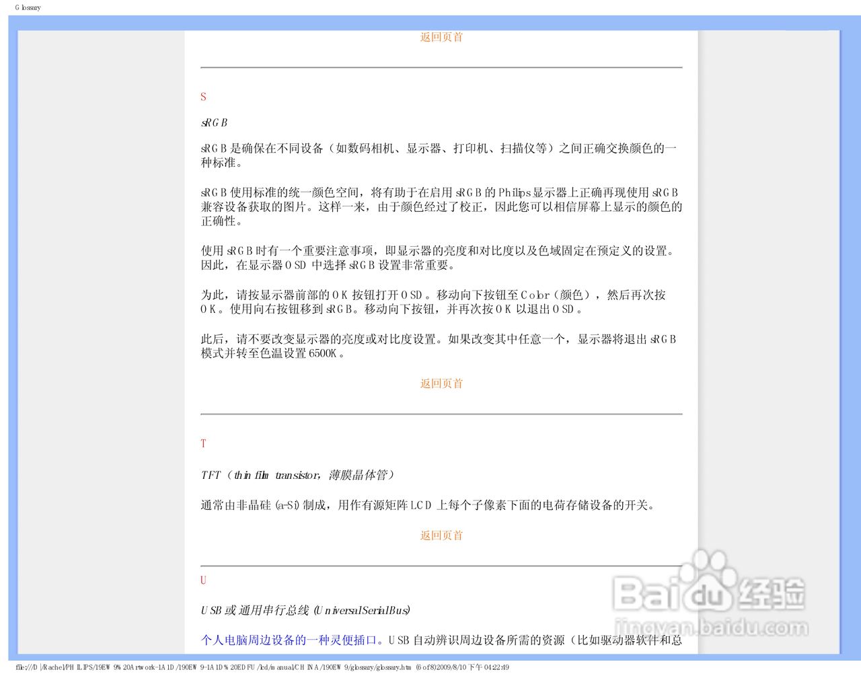
Task: Open the blue 个人电脑周边设备的一种灵便插口 link
Action: pos(289,640)
